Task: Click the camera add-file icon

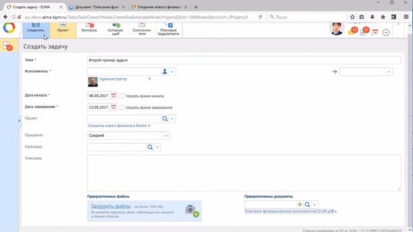Action: point(192,211)
